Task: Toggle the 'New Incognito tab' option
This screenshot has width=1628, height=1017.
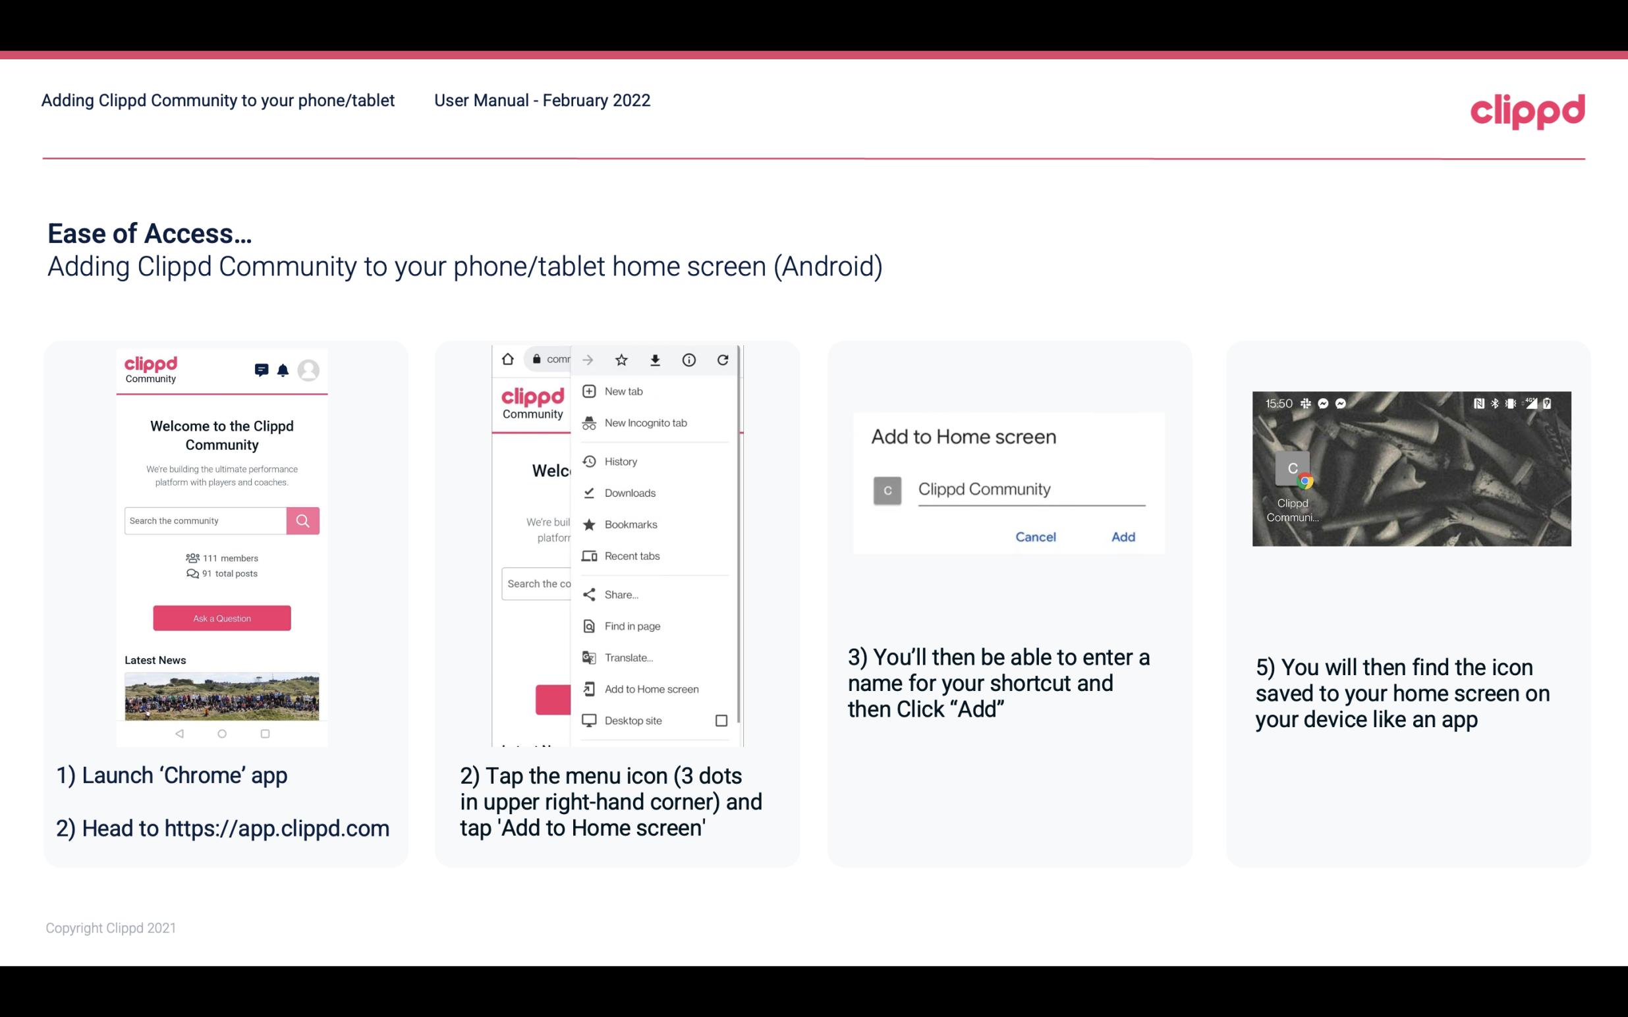Action: 644,423
